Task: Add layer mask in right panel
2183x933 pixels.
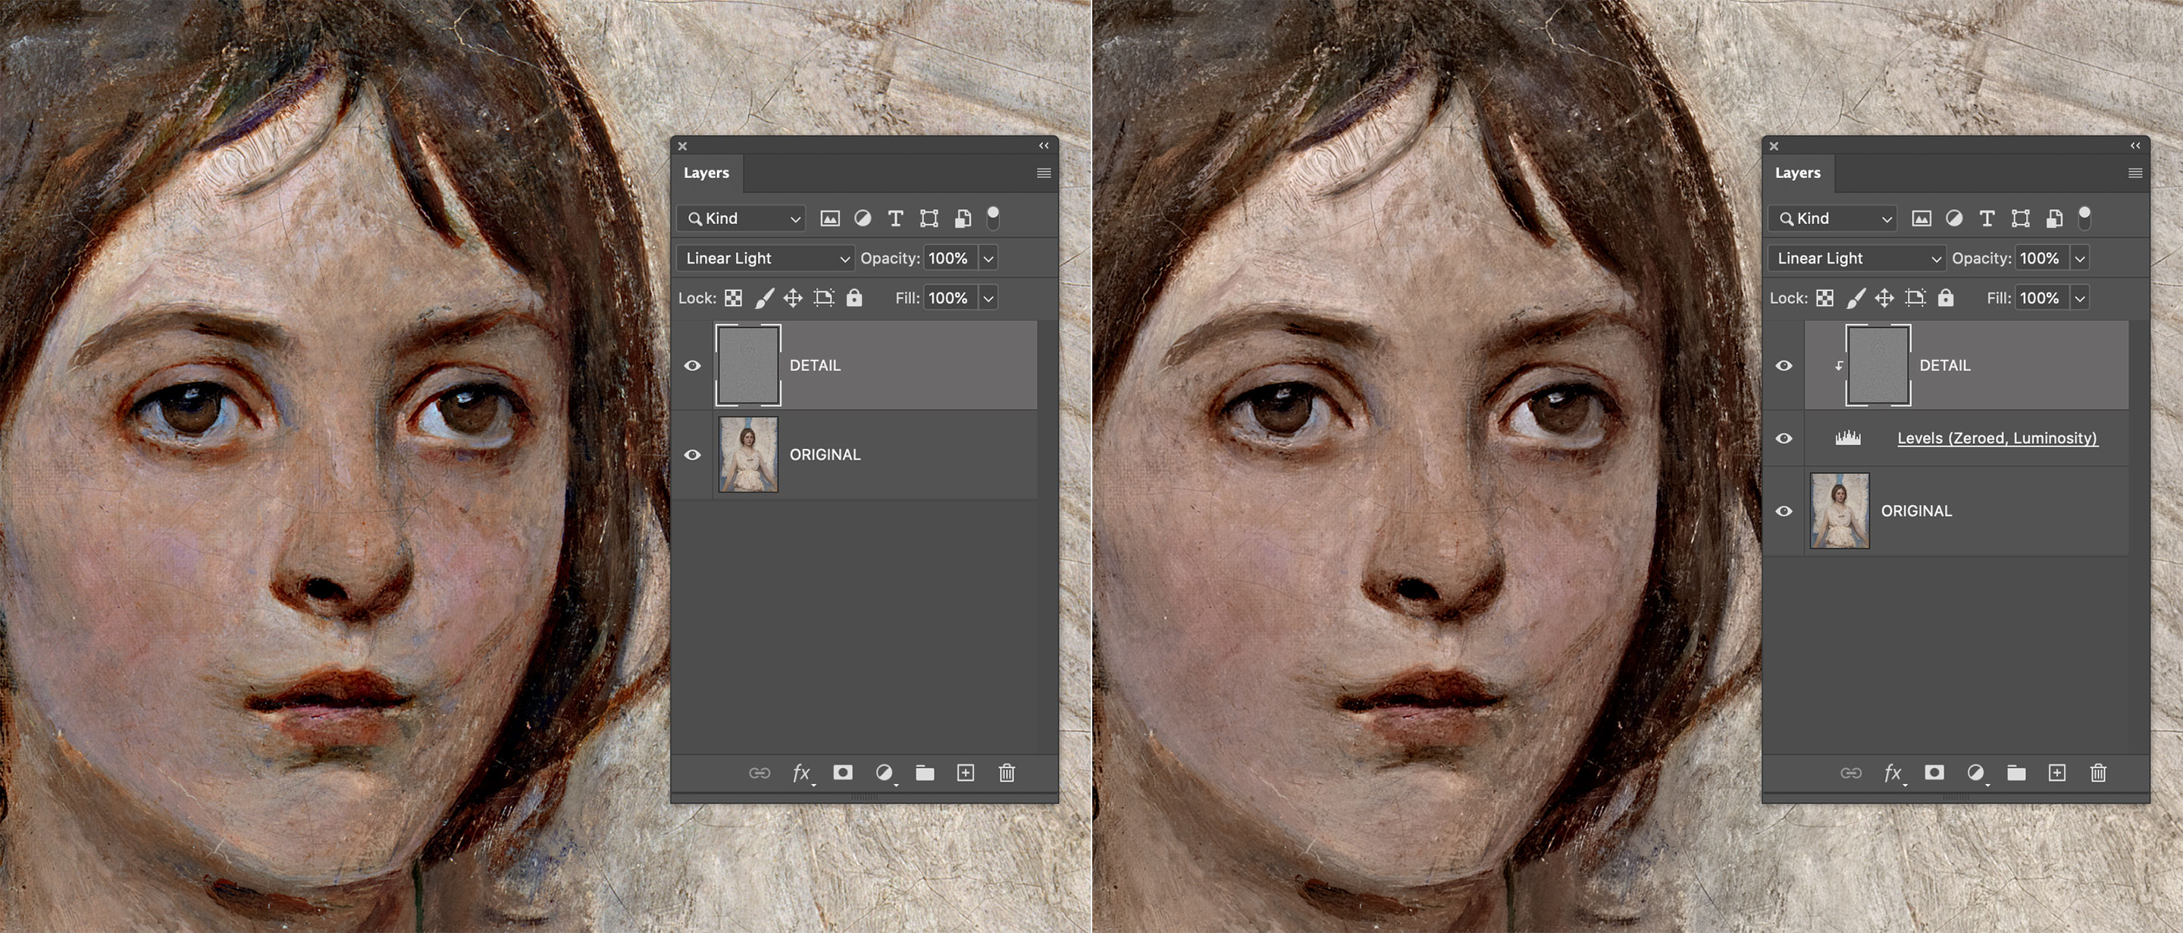Action: click(1934, 772)
